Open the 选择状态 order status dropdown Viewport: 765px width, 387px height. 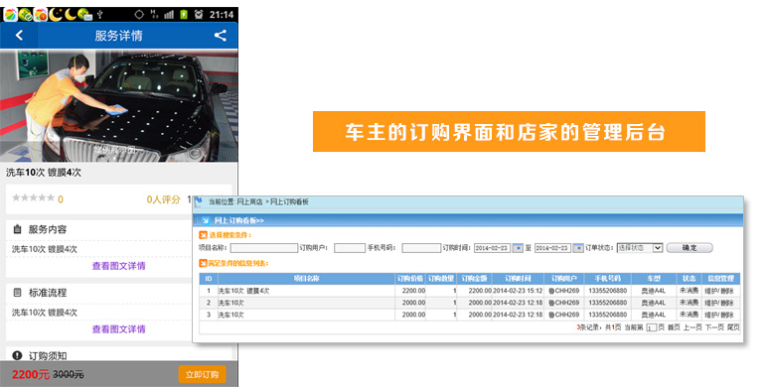tap(640, 248)
